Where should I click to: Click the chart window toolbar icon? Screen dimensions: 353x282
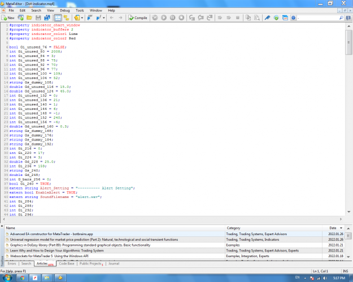click(285, 17)
